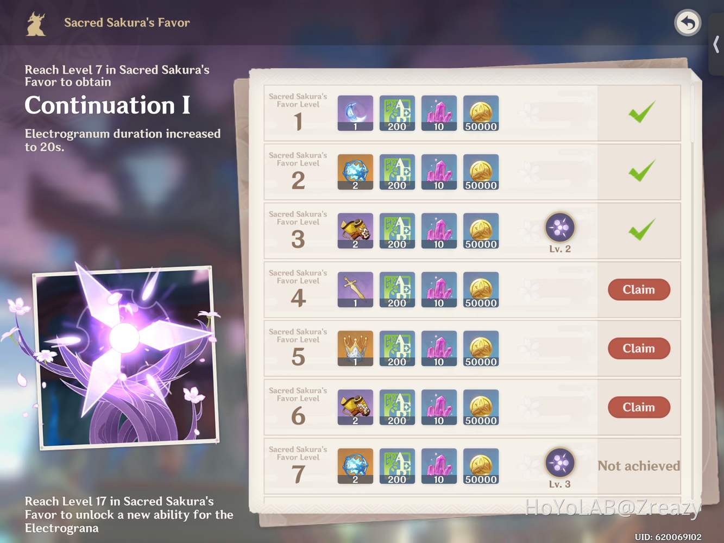
Task: Select the Sacred Sakura's Favor Level 7 row
Action: pos(472,466)
